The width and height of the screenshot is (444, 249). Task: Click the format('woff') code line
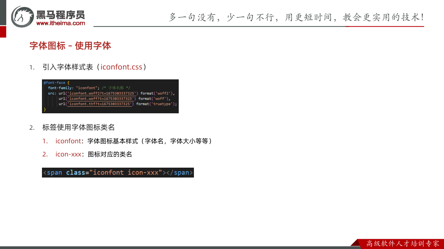[114, 98]
